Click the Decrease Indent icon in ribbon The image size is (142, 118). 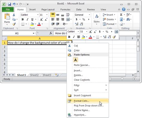53,24
